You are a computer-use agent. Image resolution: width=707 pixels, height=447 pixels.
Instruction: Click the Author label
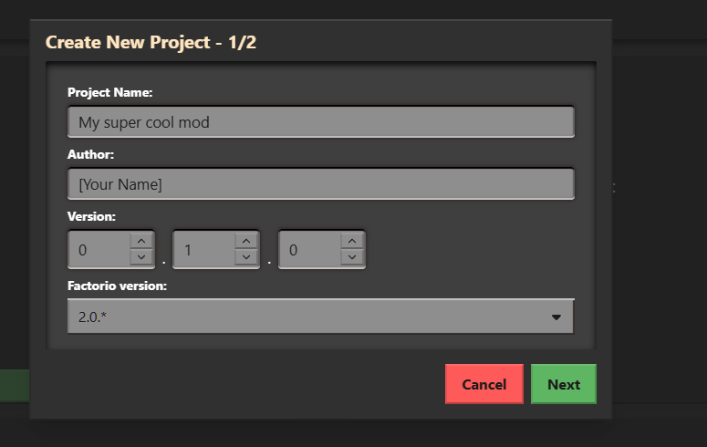[90, 154]
